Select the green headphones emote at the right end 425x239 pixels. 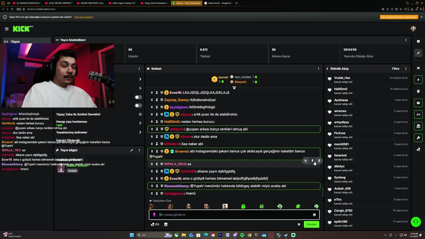click(x=316, y=206)
